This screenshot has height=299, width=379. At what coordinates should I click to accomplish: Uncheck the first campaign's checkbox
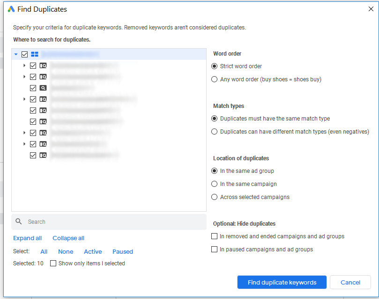33,65
